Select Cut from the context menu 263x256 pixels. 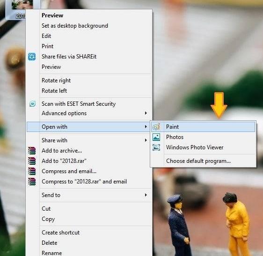pos(89,209)
